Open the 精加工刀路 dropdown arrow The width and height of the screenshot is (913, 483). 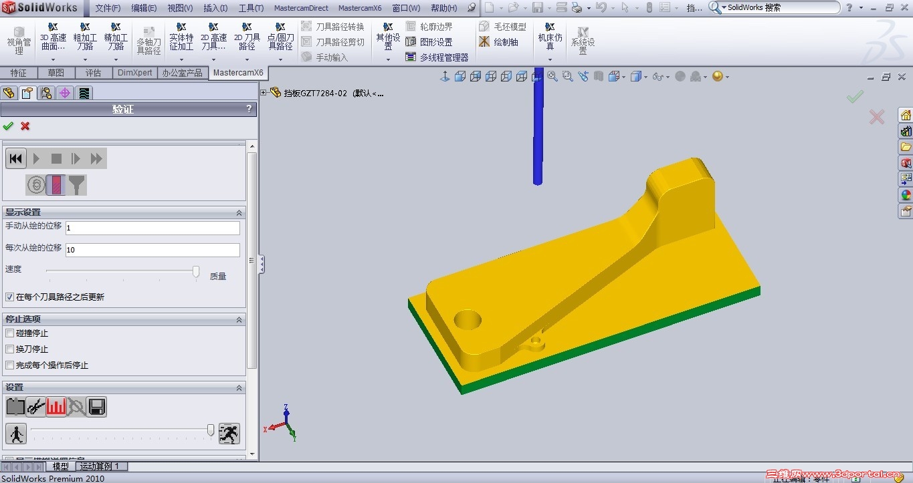coord(116,59)
